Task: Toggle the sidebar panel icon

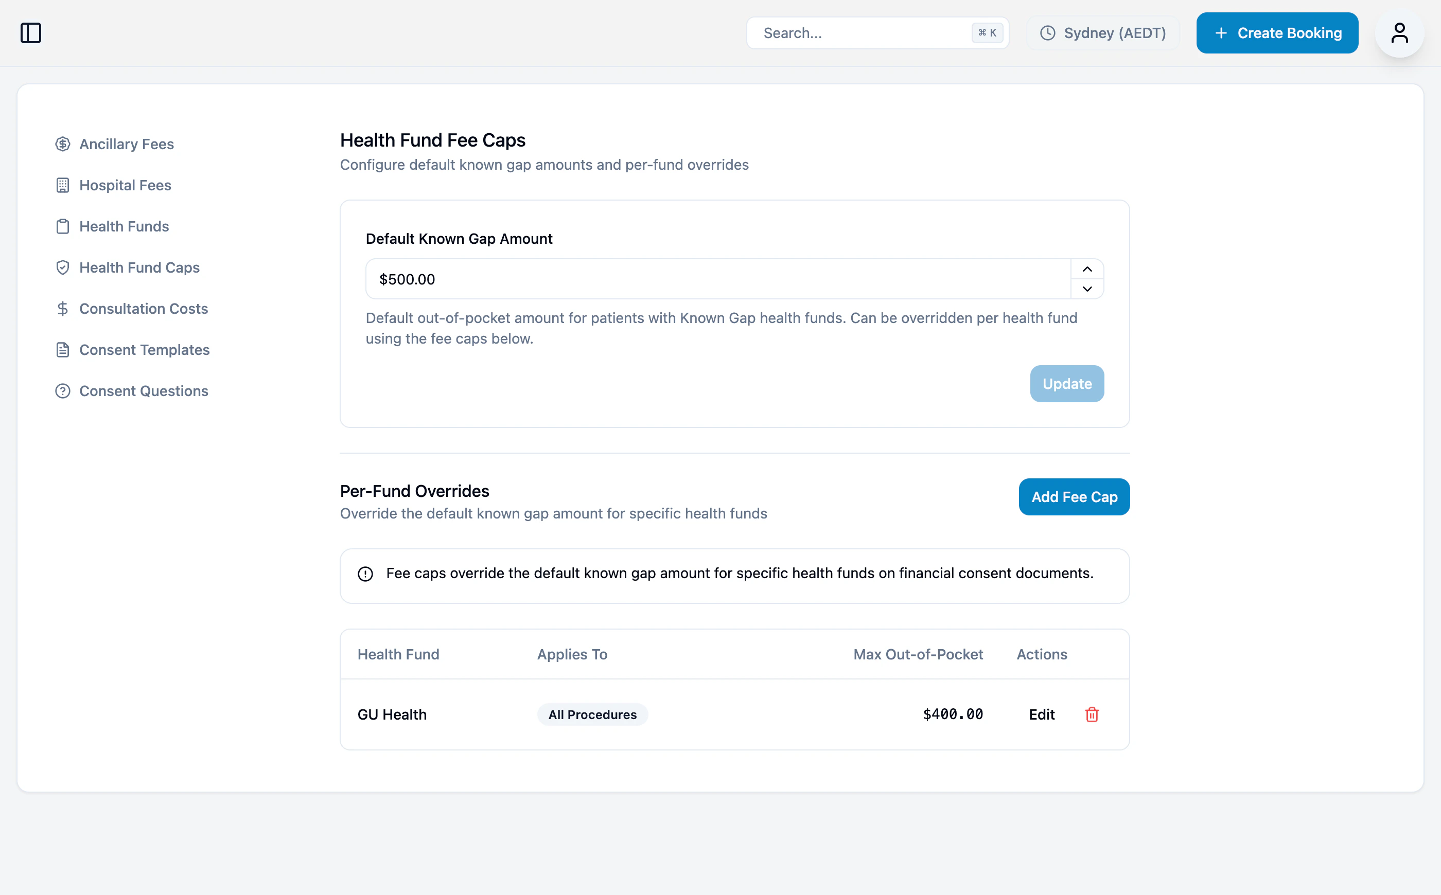Action: coord(31,33)
